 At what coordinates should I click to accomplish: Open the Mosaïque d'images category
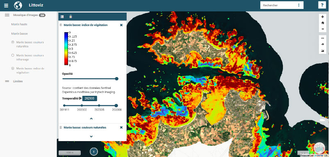point(25,15)
